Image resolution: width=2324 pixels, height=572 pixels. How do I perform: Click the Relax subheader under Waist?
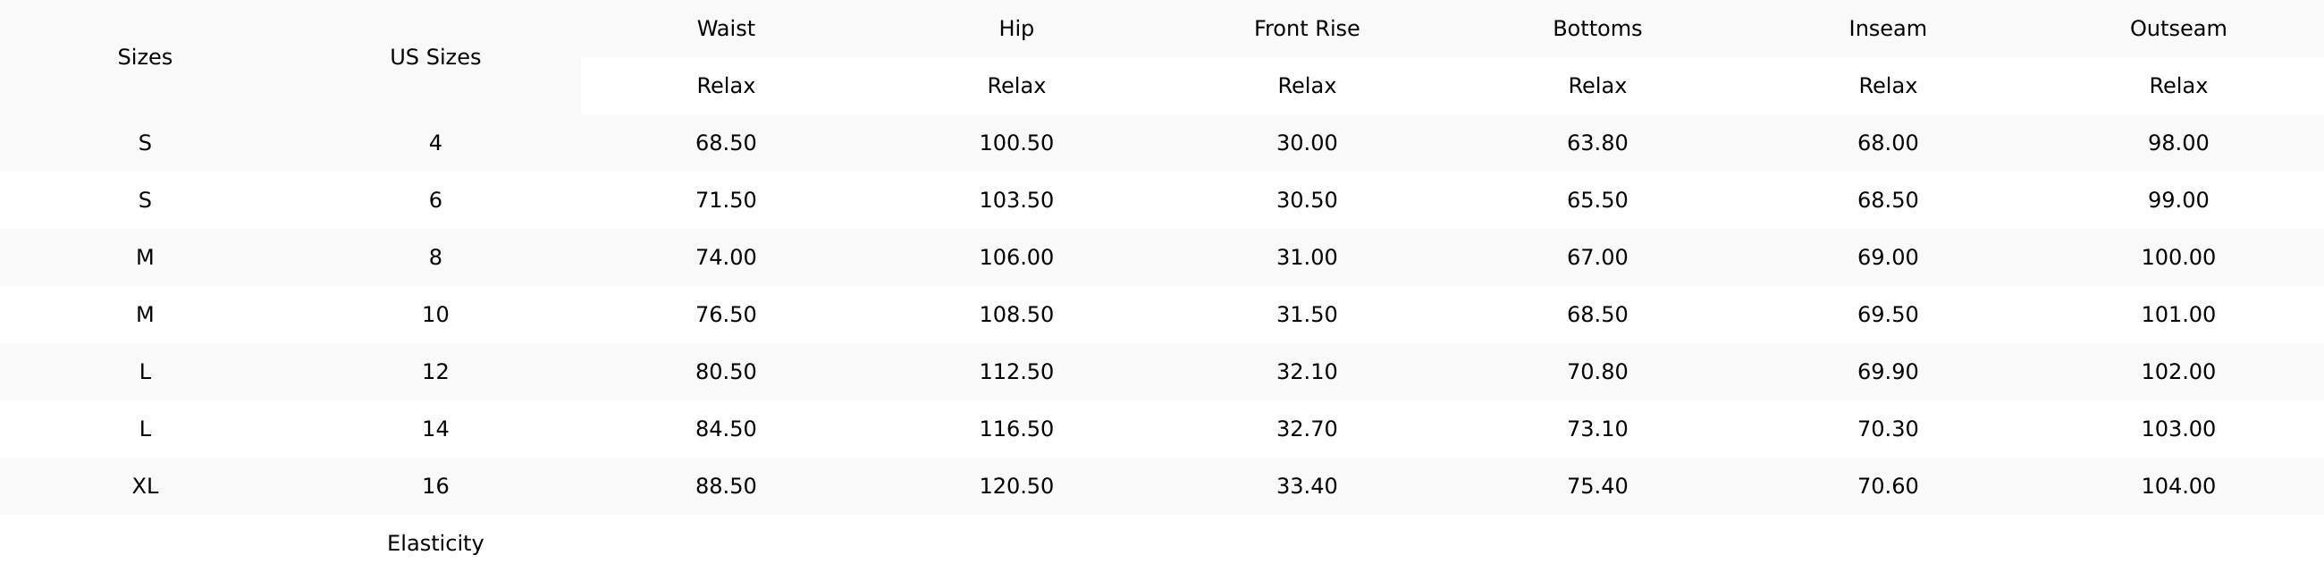(725, 86)
